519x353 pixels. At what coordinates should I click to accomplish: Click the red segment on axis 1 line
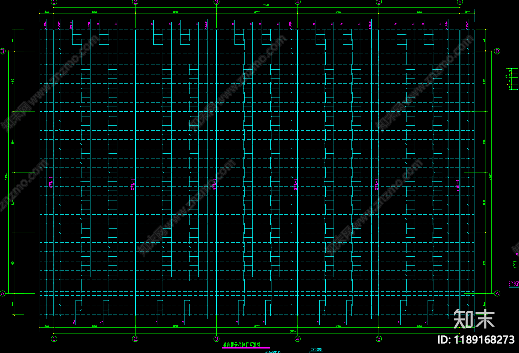[54, 203]
